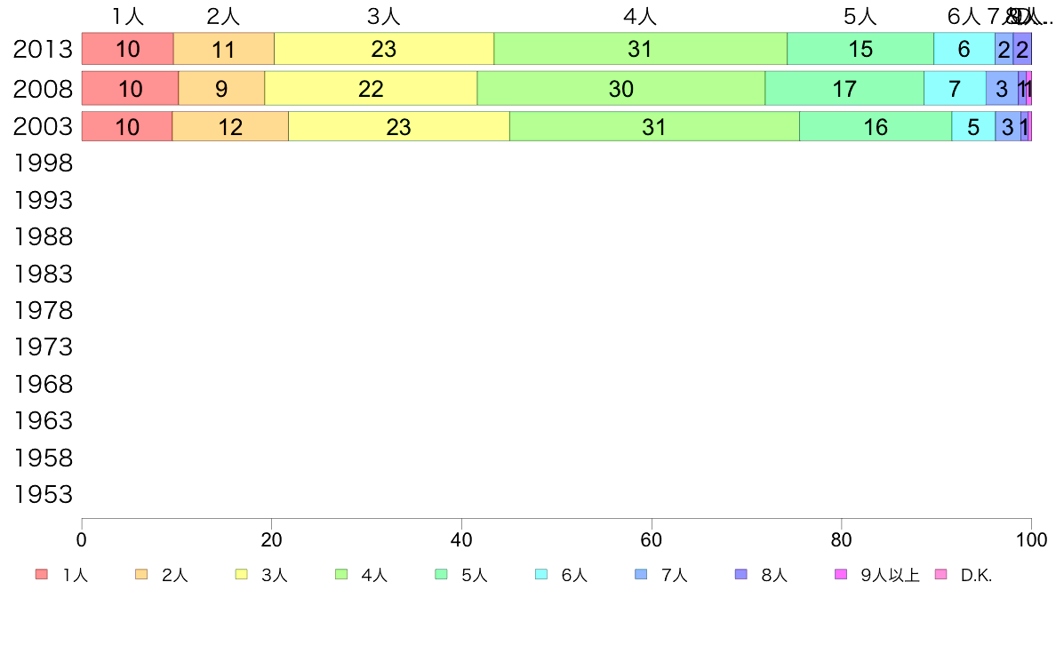Click the red 1人 legend swatch
Image resolution: width=1056 pixels, height=654 pixels.
[41, 575]
